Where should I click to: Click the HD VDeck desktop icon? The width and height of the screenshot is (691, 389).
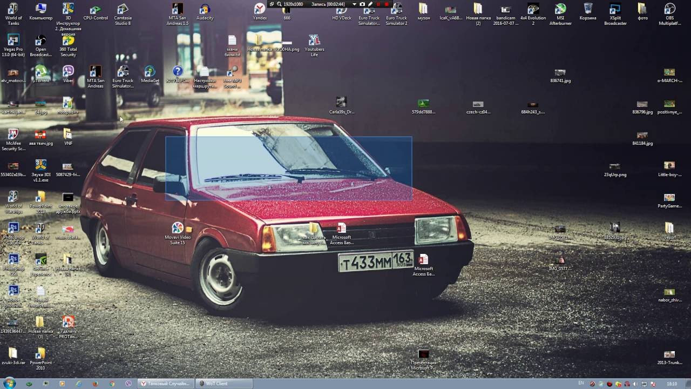[342, 12]
